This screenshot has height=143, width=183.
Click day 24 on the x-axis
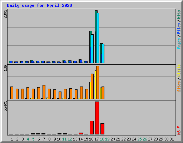[134, 139]
